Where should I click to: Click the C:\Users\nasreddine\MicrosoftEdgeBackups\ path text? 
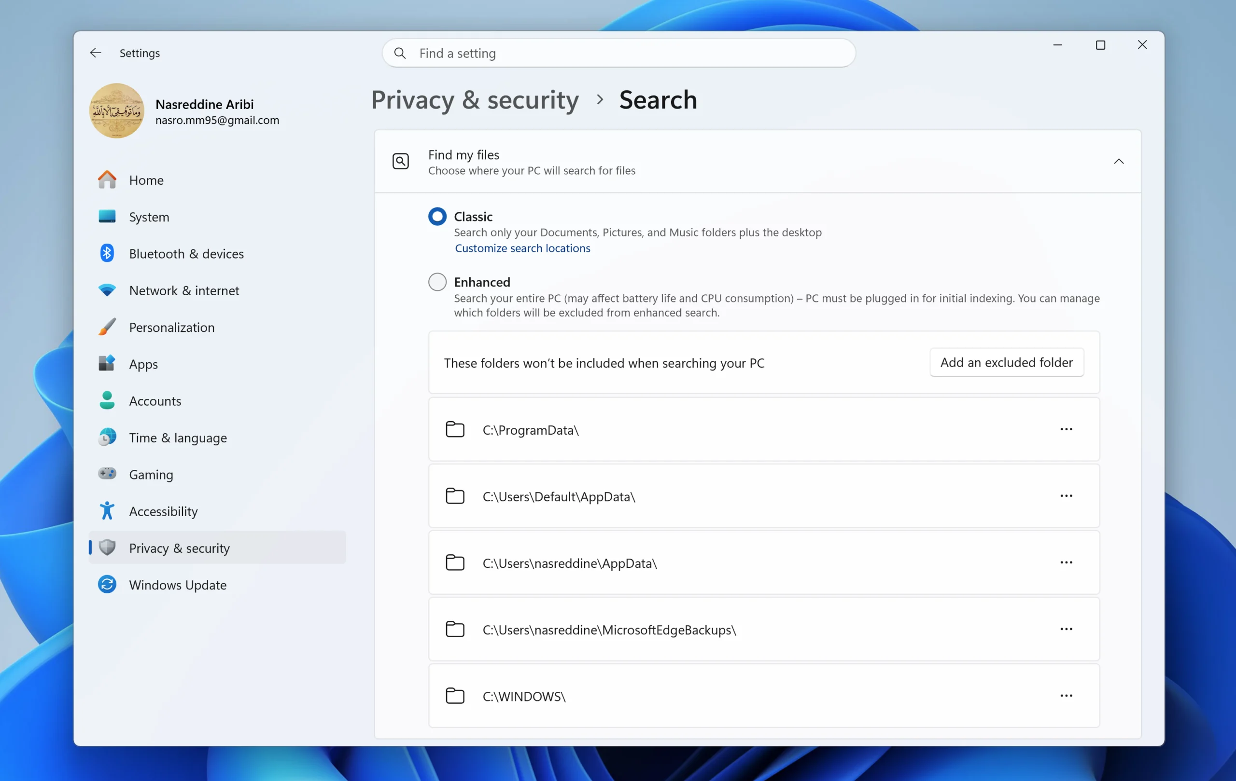(609, 630)
